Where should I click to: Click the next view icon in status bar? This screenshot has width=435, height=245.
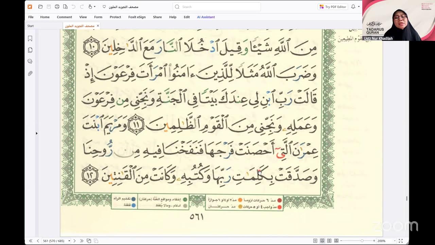tap(96, 241)
